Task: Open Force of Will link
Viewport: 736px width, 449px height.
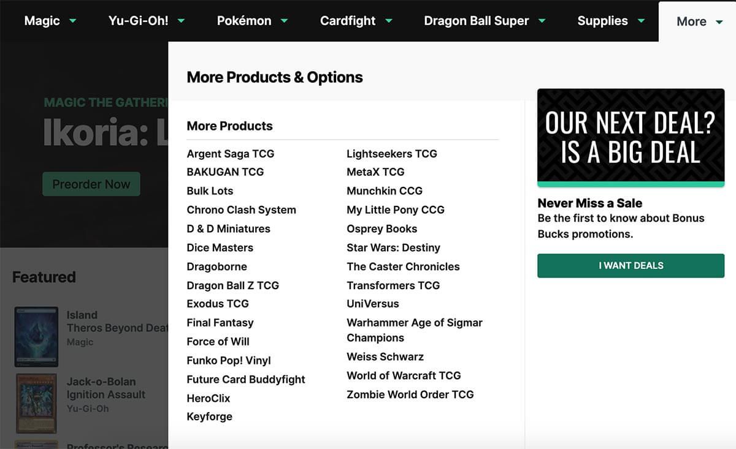Action: coord(218,342)
